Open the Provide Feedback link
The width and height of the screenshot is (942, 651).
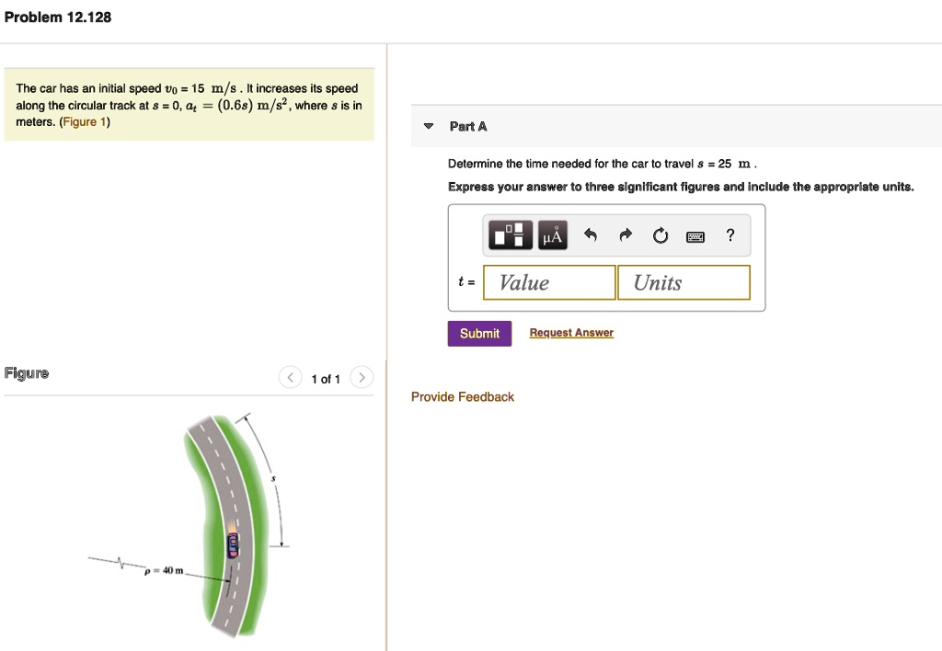pos(462,396)
